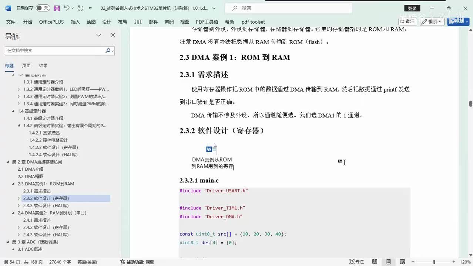Open navigation pane options chevron

click(98, 35)
